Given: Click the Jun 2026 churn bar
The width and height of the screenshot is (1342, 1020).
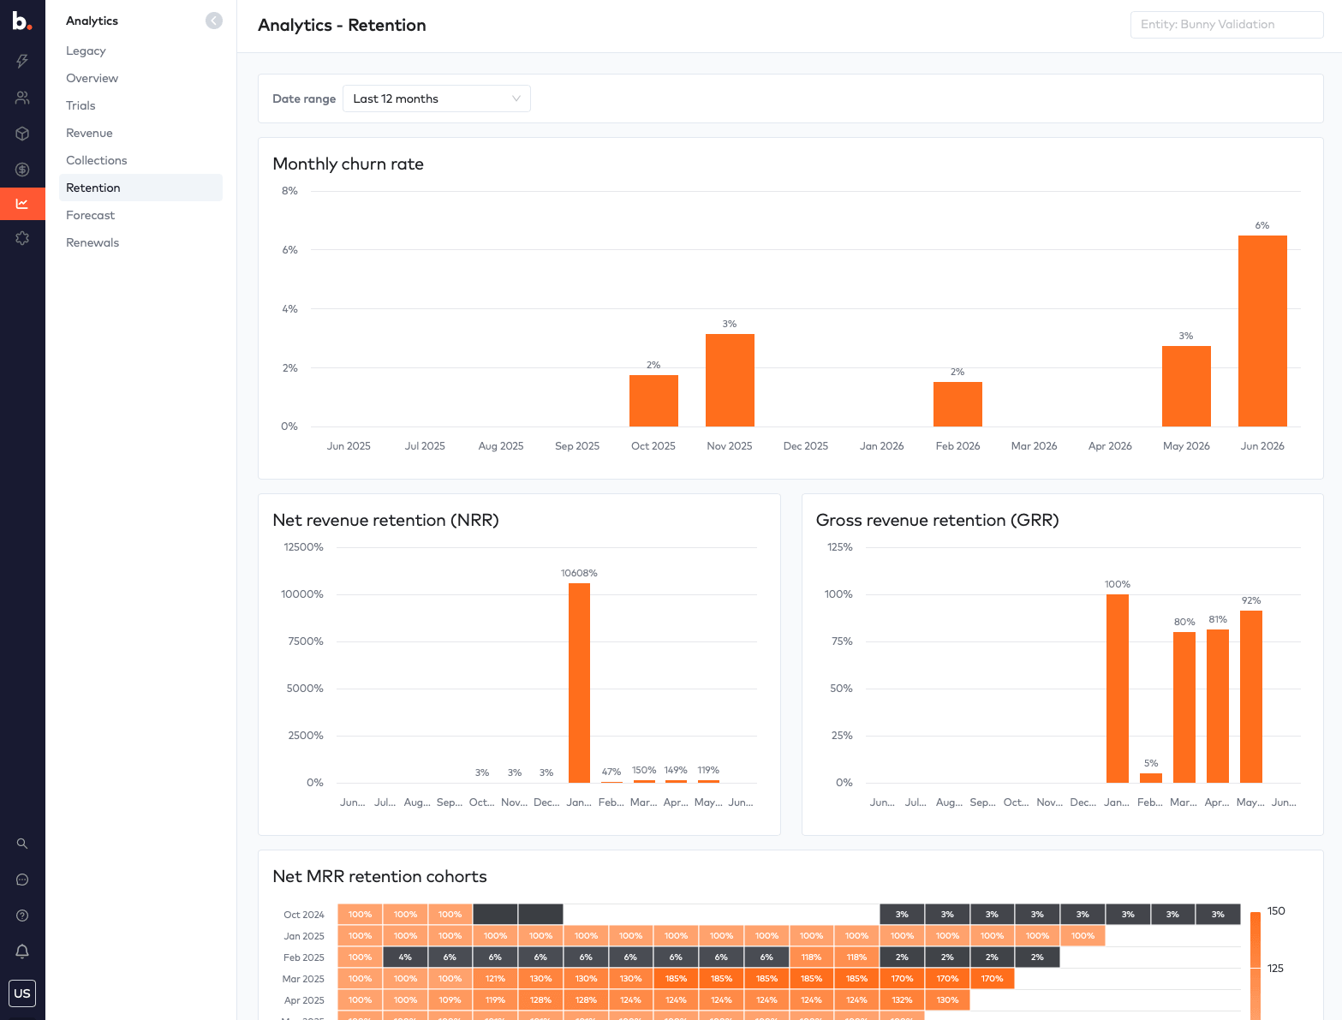Looking at the screenshot, I should pos(1262,331).
